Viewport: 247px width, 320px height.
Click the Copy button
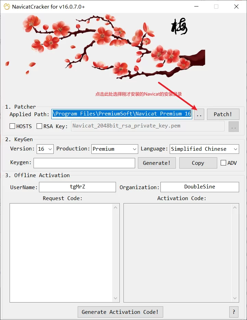tap(198, 163)
